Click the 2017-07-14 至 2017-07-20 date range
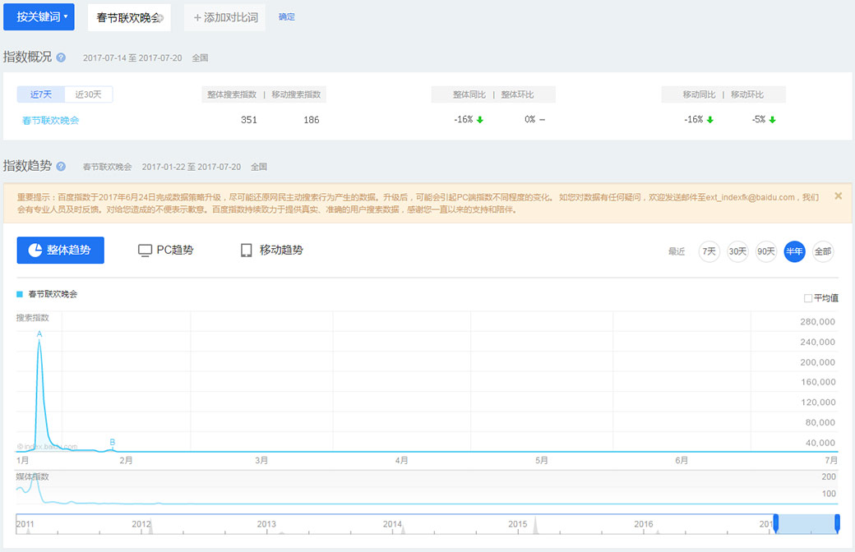This screenshot has width=855, height=552. pos(132,57)
